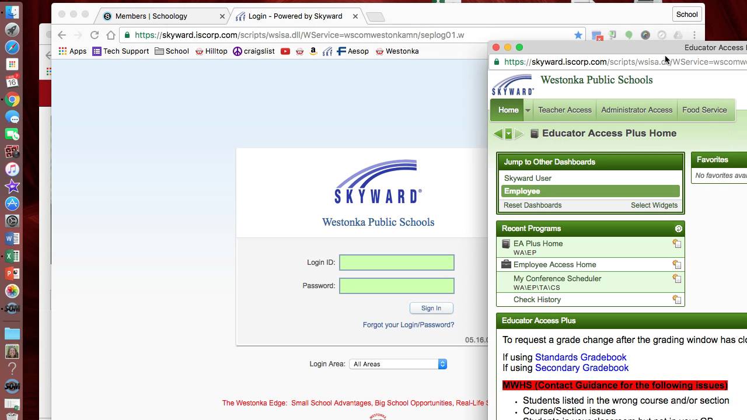747x420 pixels.
Task: Open Photo Booth in the dock
Action: (12, 152)
